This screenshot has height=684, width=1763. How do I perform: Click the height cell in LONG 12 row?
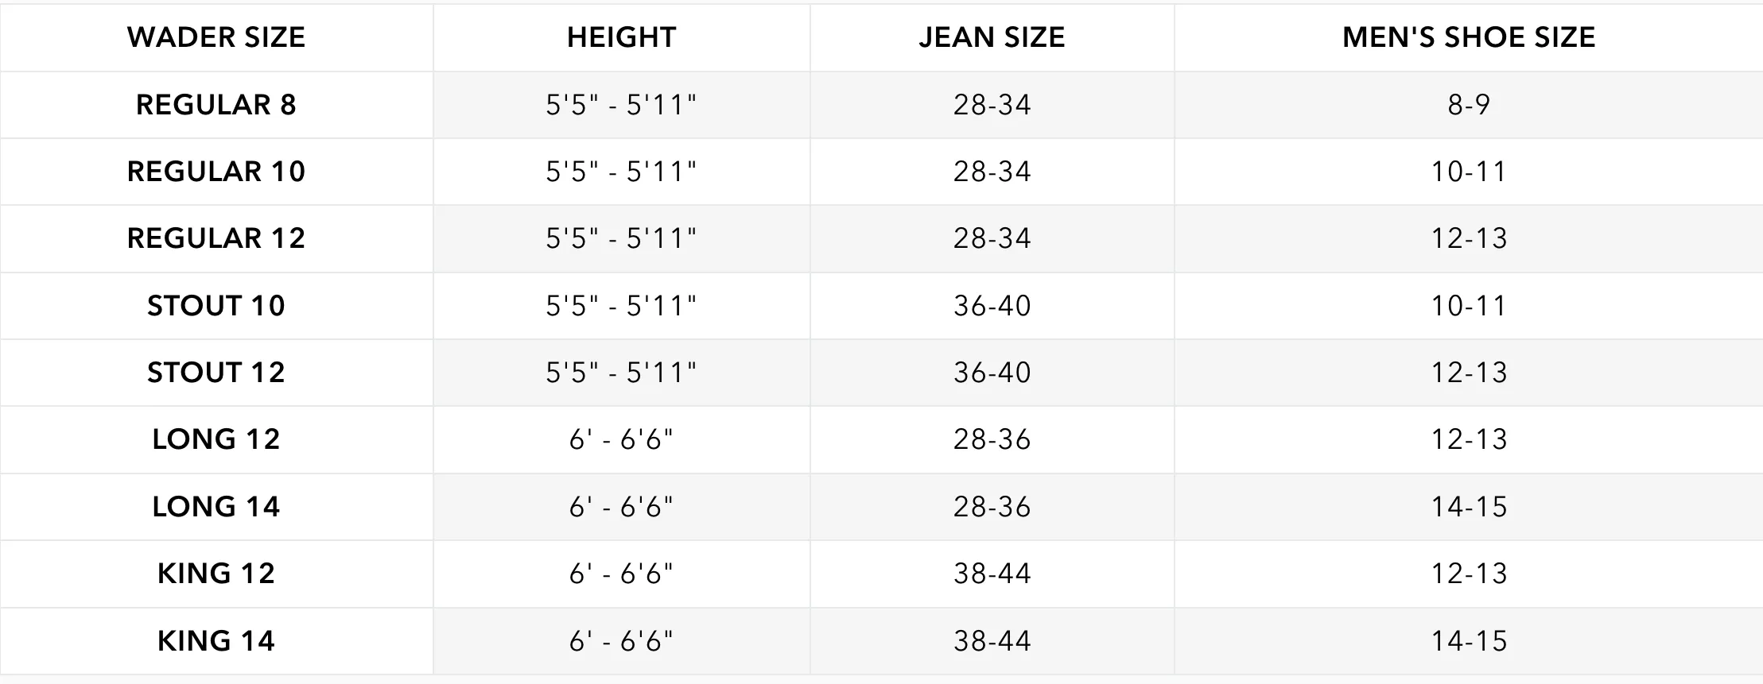click(x=621, y=439)
